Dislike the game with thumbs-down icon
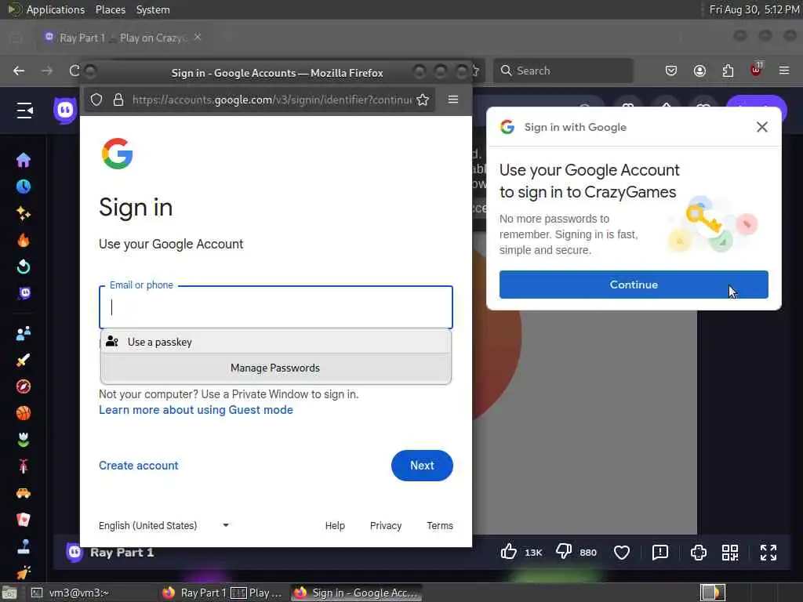The width and height of the screenshot is (803, 602). (564, 552)
